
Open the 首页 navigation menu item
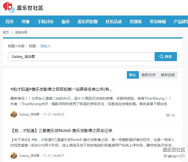(x=9, y=22)
